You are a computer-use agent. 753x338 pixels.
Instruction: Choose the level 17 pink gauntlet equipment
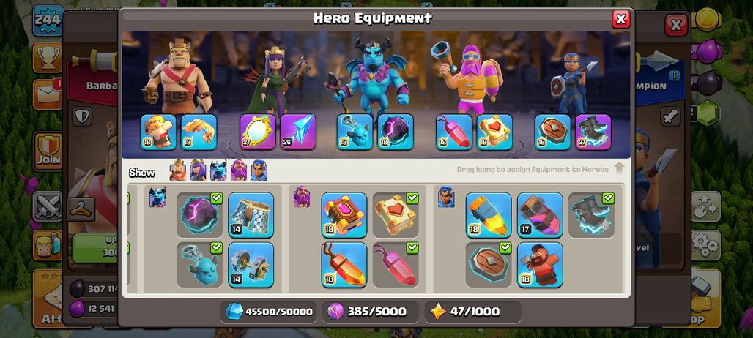(x=541, y=215)
